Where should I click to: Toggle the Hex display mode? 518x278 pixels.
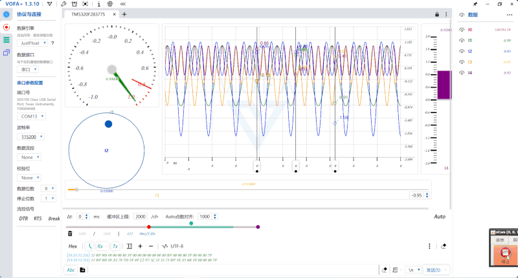(73, 246)
